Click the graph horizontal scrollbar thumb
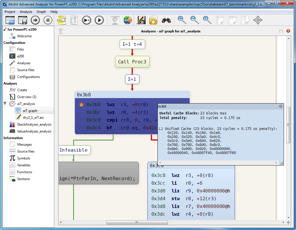 pos(137,223)
